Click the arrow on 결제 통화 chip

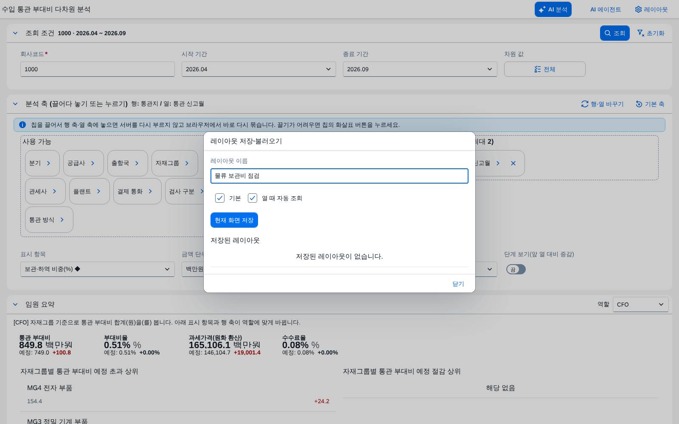[150, 191]
